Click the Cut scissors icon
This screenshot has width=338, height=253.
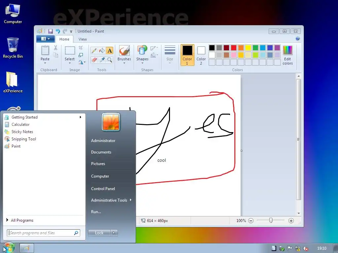point(55,48)
